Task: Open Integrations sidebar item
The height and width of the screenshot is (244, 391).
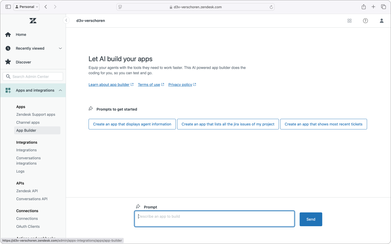Action: tap(26, 150)
